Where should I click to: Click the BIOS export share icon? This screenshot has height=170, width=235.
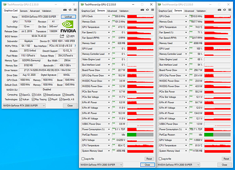62,36
